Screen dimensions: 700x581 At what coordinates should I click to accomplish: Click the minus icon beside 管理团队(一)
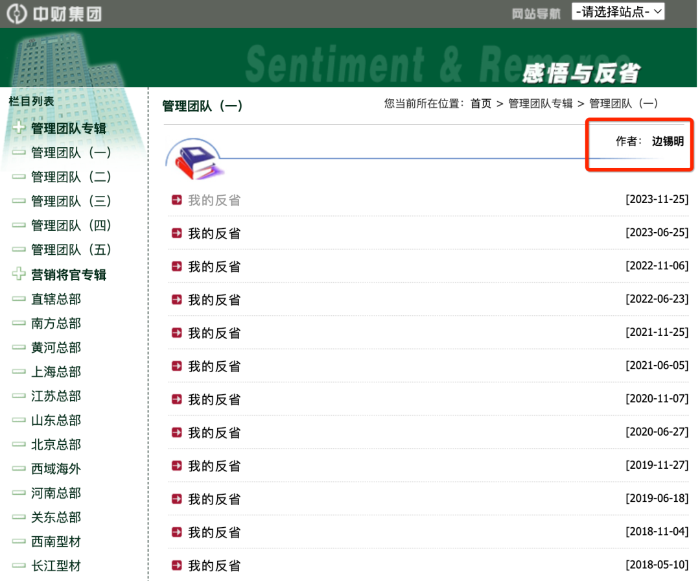19,152
